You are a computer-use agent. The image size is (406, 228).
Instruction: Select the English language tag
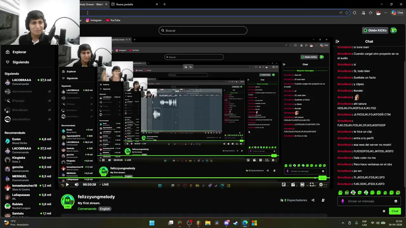[105, 209]
